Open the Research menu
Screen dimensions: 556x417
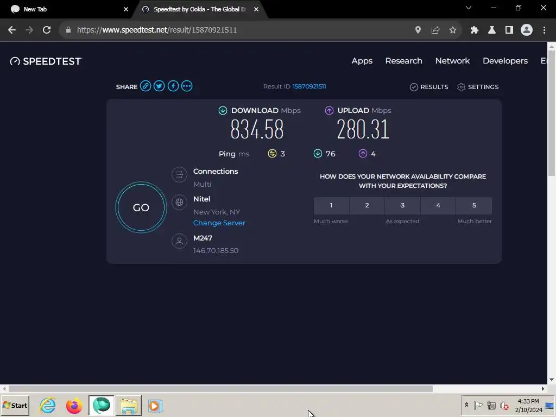403,61
